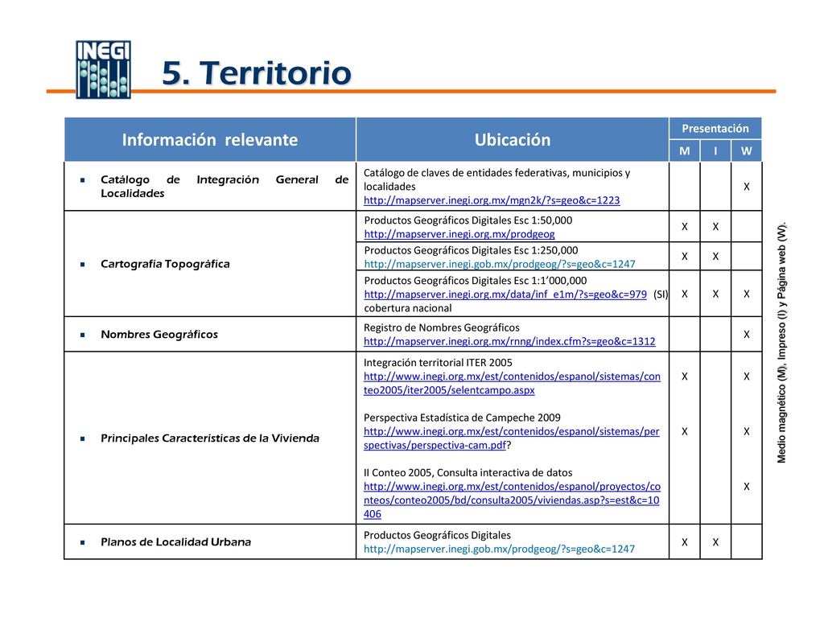Viewport: 824px width, 638px height.
Task: Select the I mark in Esc 1:250,000 row
Action: click(x=715, y=257)
